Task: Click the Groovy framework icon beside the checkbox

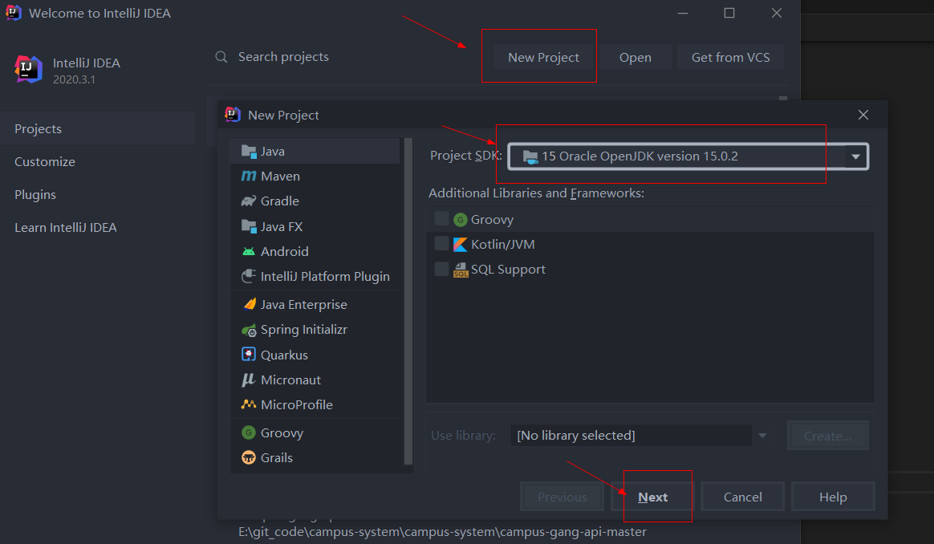Action: pos(460,220)
